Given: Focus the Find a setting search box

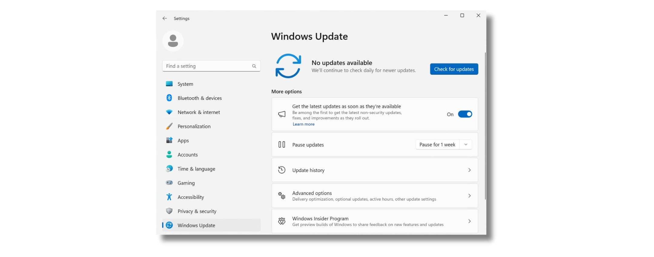Looking at the screenshot, I should [211, 66].
